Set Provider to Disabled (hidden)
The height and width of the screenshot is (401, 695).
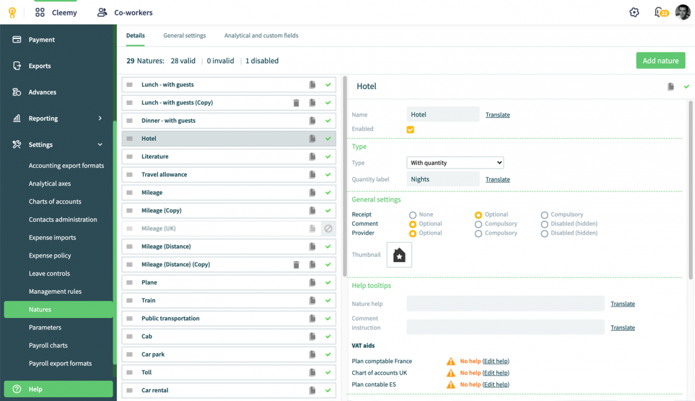(x=545, y=234)
